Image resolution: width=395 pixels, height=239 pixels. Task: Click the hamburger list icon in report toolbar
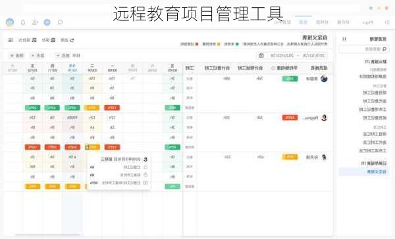click(x=11, y=40)
